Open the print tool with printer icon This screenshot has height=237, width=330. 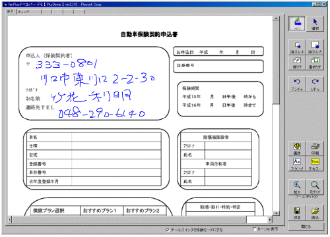pos(315,148)
